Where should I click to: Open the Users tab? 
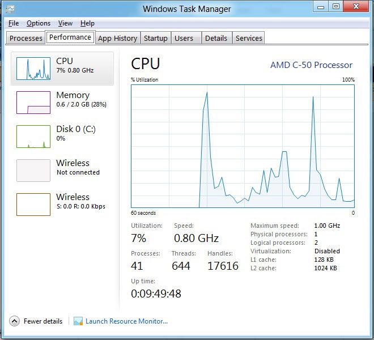184,38
